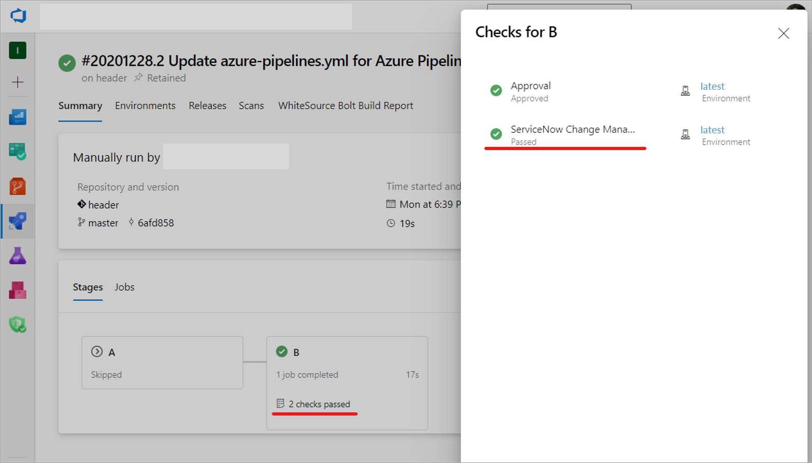Open the green shield compliance icon
The height and width of the screenshot is (463, 812).
[17, 325]
